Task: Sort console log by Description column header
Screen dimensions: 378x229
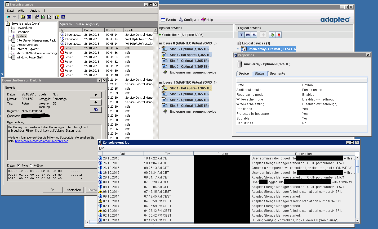Action: tap(303, 154)
